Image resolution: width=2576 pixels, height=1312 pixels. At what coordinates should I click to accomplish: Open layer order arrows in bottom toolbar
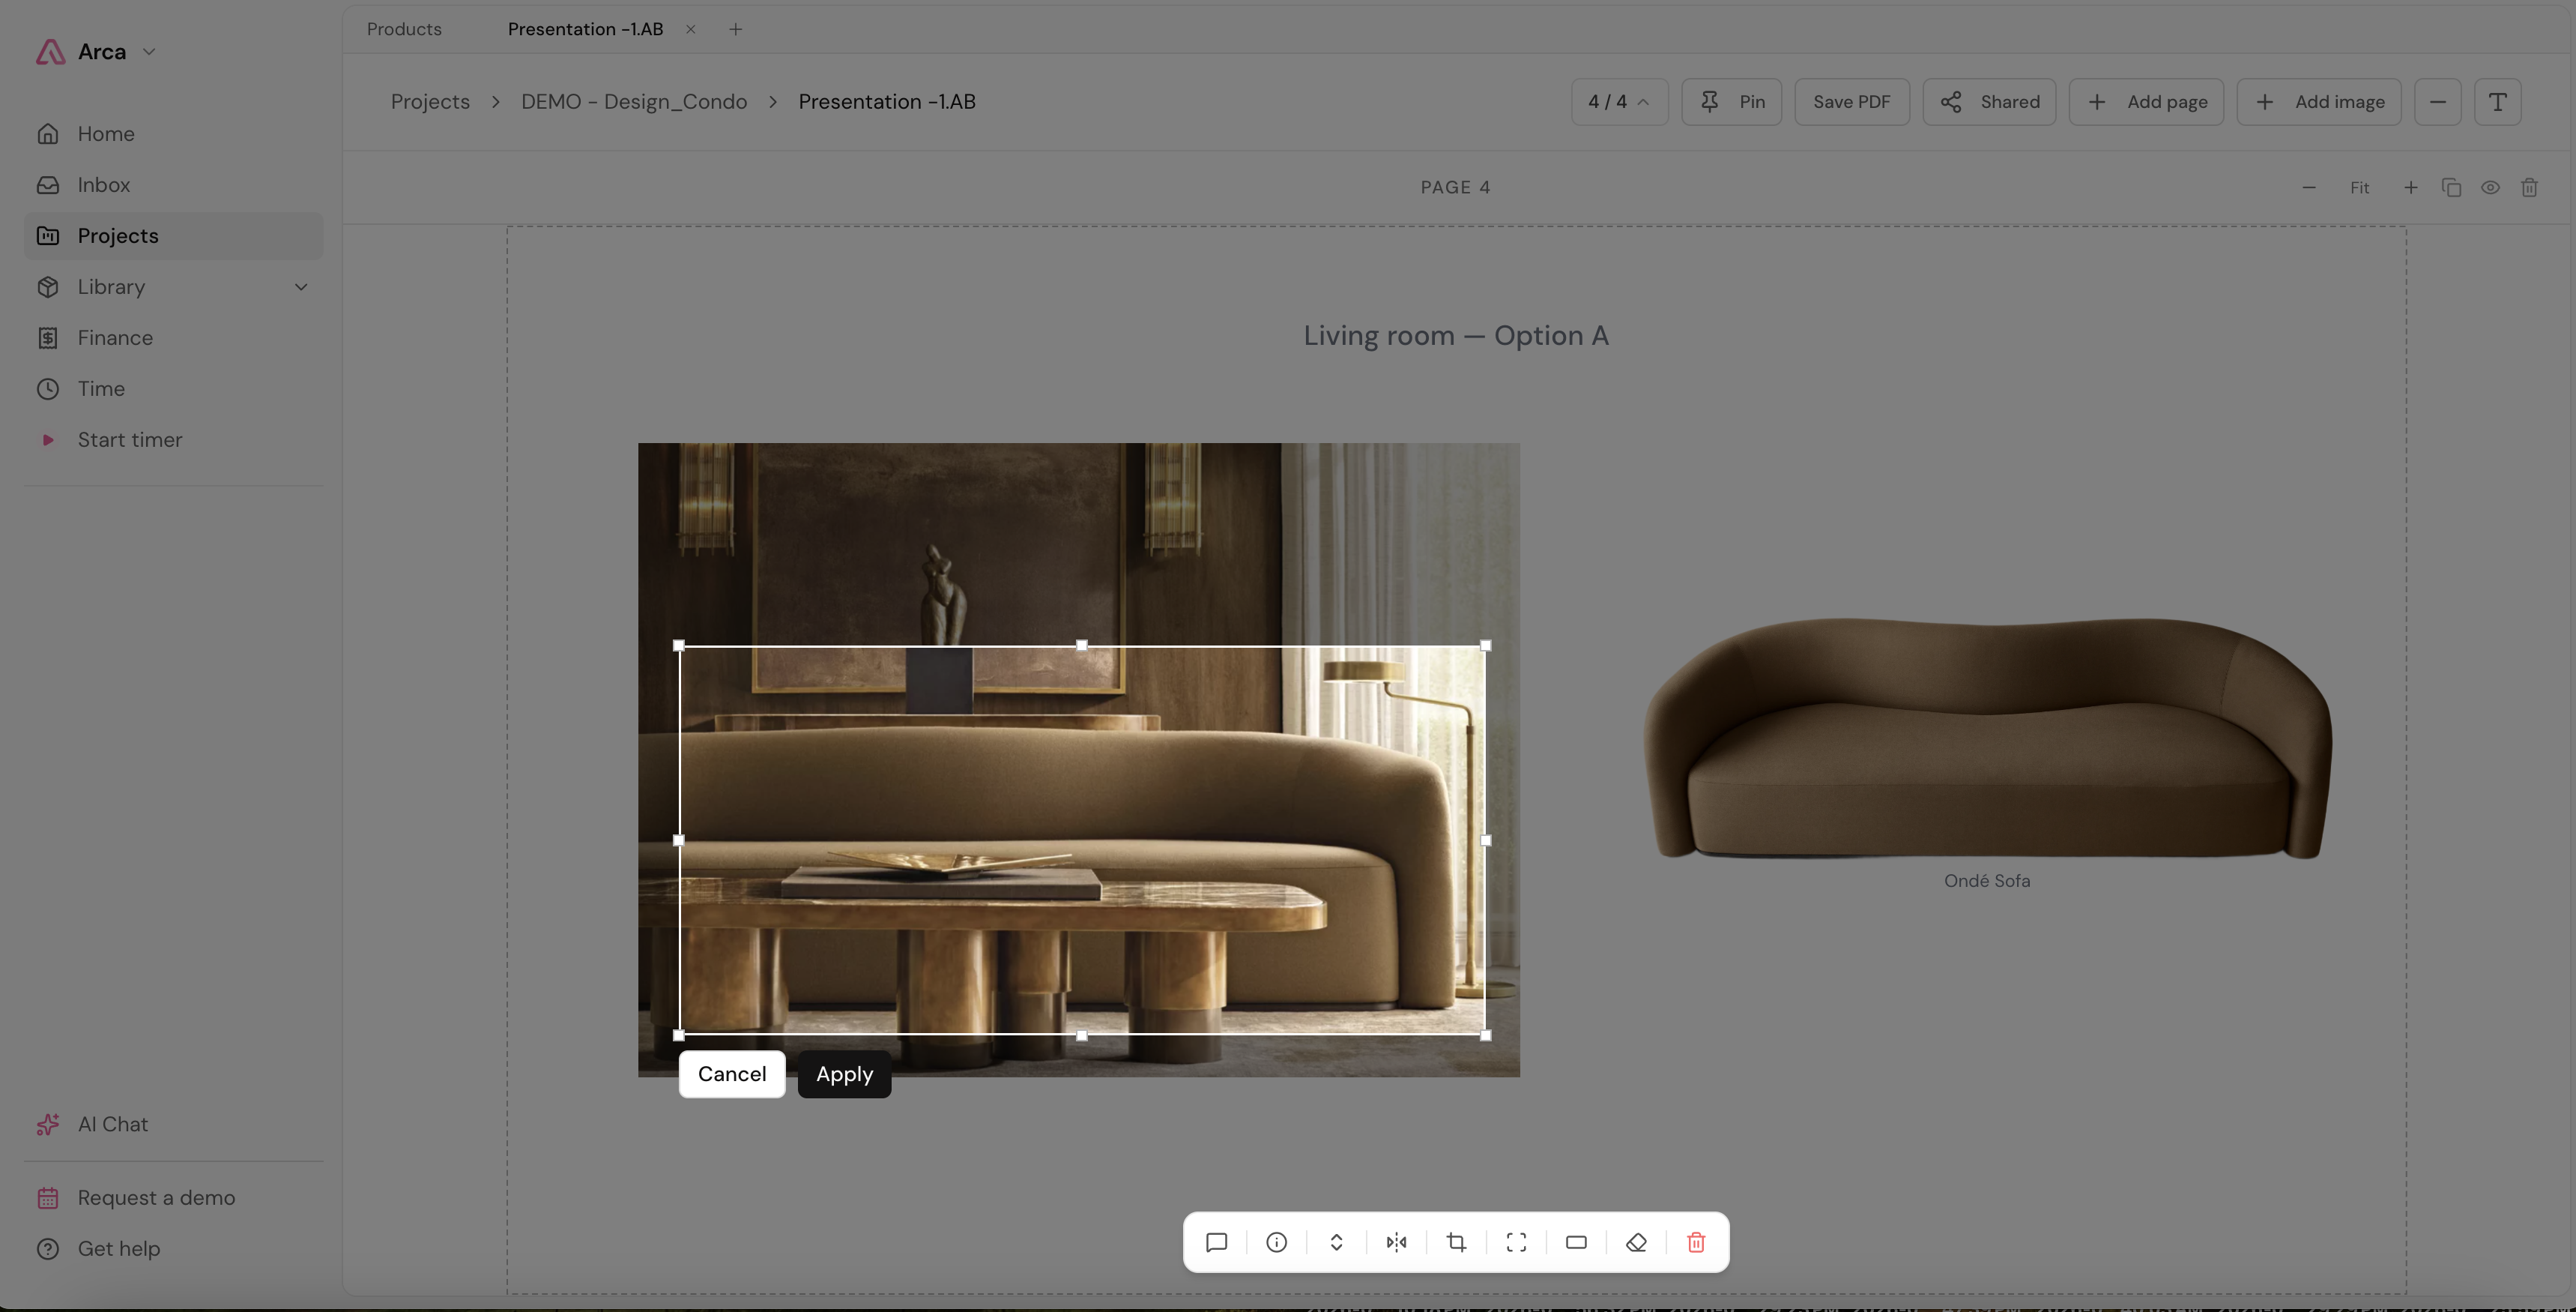[x=1336, y=1242]
